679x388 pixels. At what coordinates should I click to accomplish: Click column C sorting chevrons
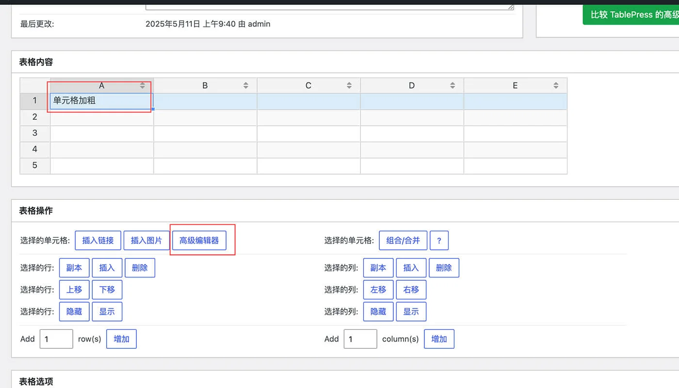[349, 85]
